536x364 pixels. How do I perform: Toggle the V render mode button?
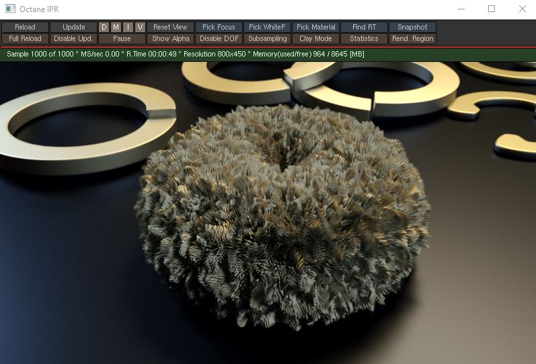tap(140, 27)
